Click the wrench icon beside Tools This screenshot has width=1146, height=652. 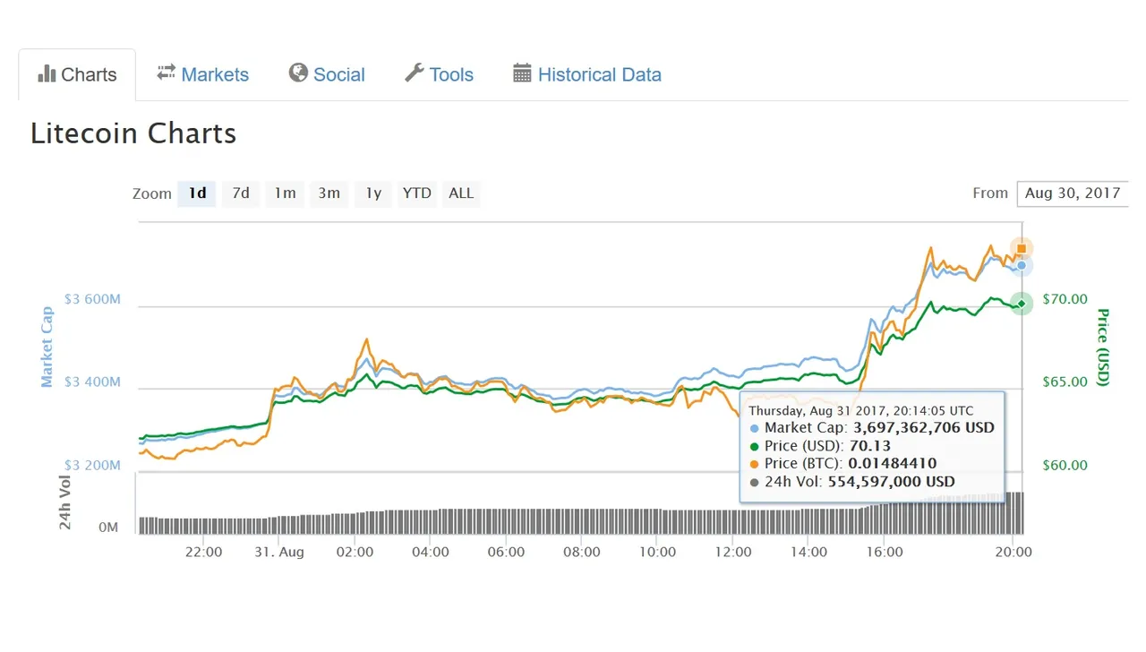[x=414, y=73]
